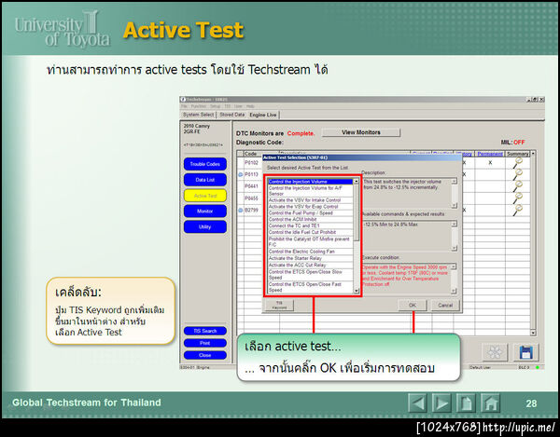Image resolution: width=560 pixels, height=437 pixels.
Task: Select Activate the Starter Relay
Action: tap(311, 258)
